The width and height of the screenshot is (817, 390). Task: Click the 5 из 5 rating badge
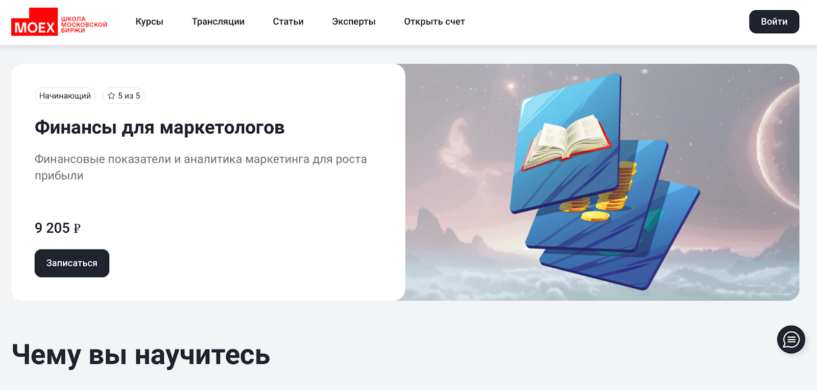click(124, 96)
